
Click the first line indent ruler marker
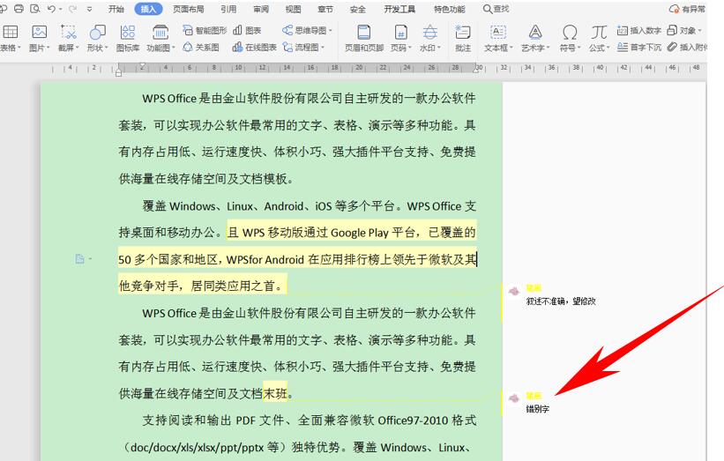(x=142, y=65)
